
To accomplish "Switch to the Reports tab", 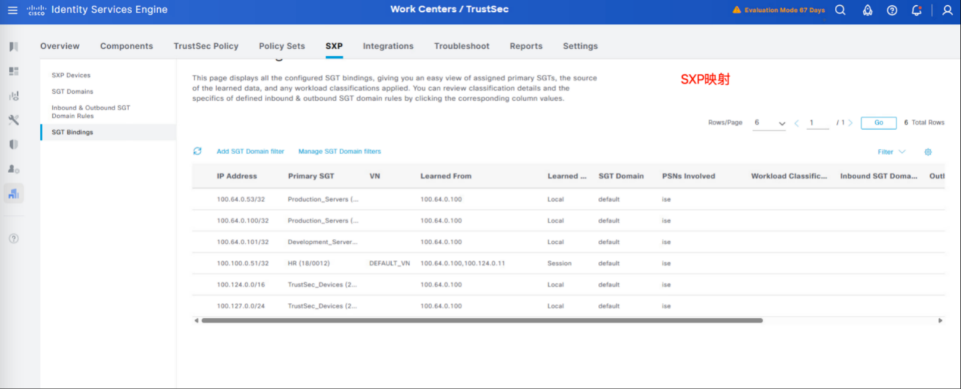I will tap(526, 46).
